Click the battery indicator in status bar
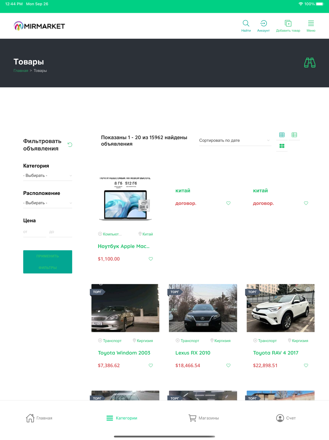The image size is (329, 440). (320, 4)
